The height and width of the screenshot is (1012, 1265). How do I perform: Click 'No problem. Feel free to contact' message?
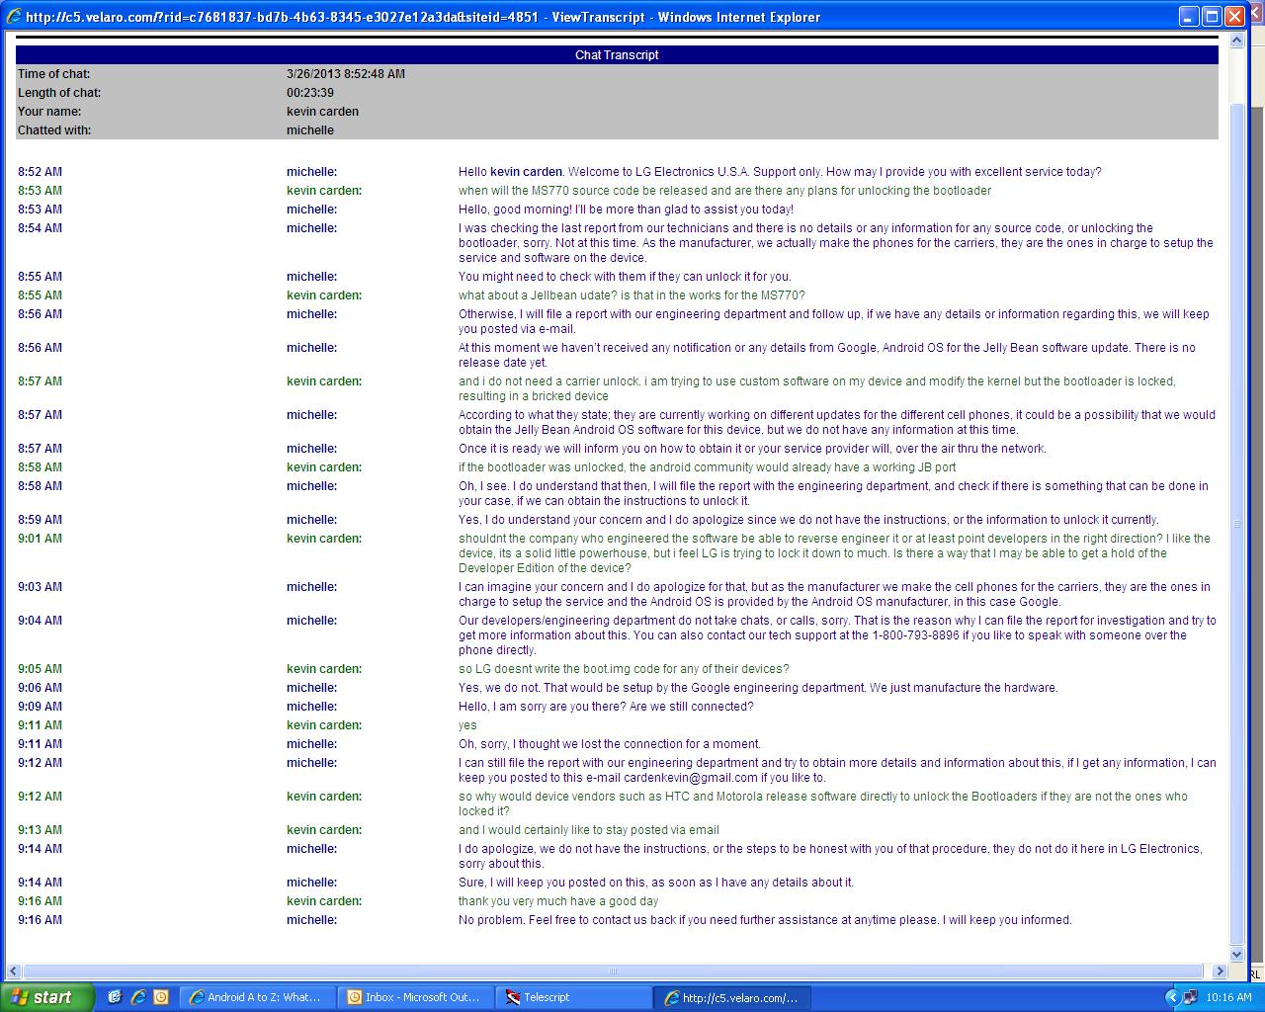765,920
